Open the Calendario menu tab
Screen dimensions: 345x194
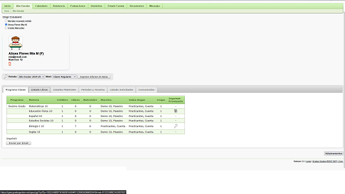(42, 6)
